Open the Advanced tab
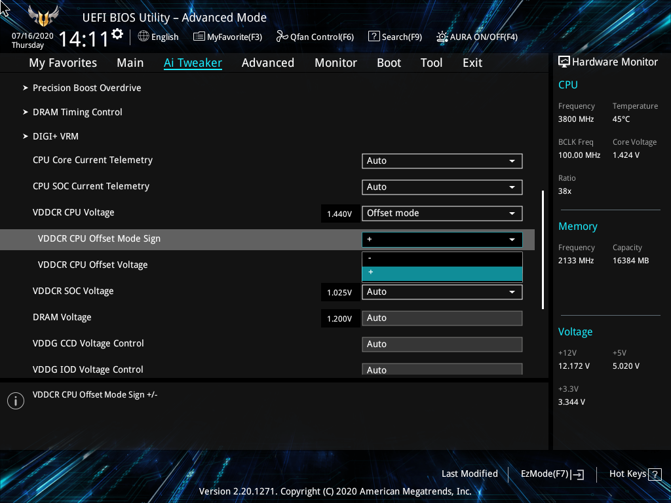Screen dimensions: 671x503 [x=268, y=63]
